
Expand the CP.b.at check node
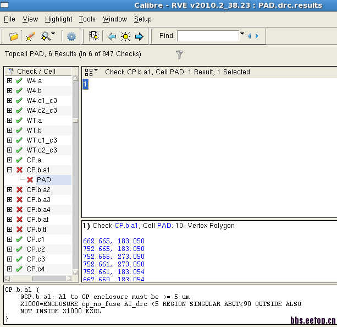coord(9,219)
